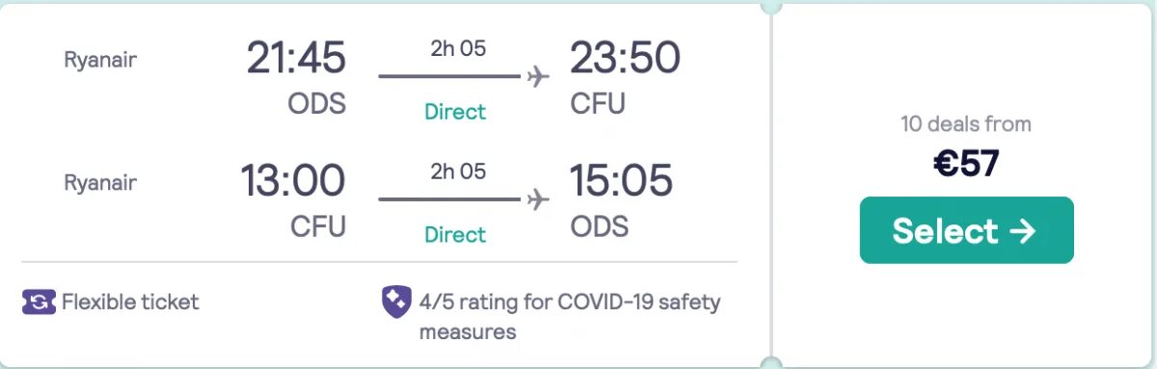1157x369 pixels.
Task: Click the 13:00 return departure time
Action: pos(293,181)
